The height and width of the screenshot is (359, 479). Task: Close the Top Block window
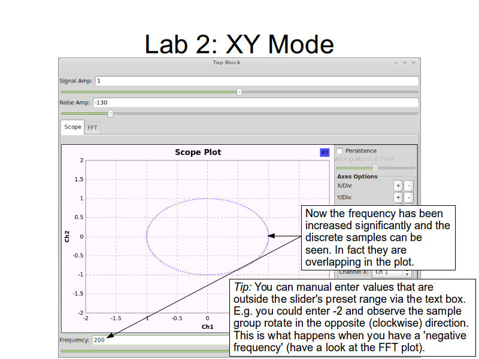[x=413, y=62]
